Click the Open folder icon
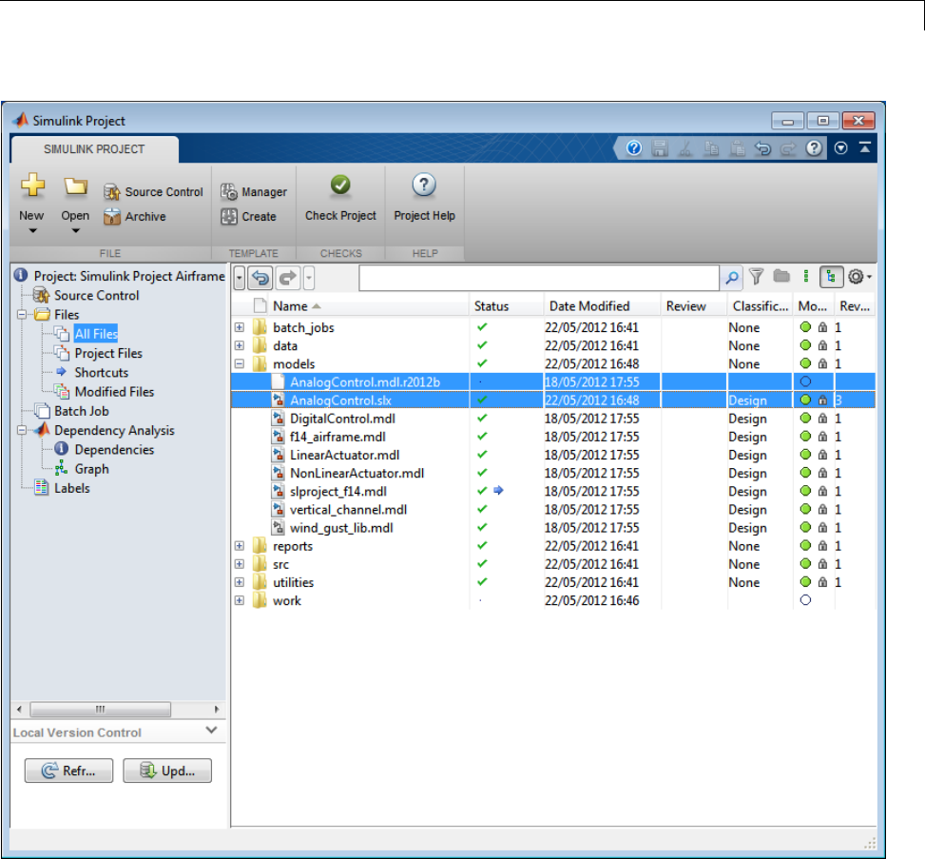 pyautogui.click(x=75, y=186)
